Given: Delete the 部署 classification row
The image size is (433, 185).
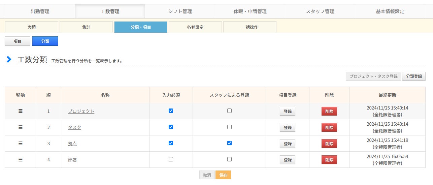Looking at the screenshot, I should [329, 160].
